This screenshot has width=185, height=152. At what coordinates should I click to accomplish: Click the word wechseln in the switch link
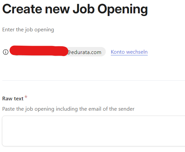[137, 52]
